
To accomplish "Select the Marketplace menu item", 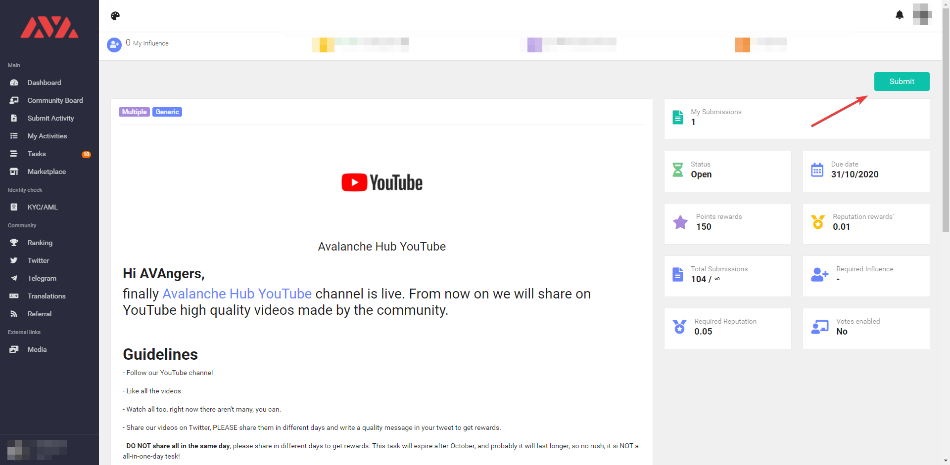I will click(47, 171).
